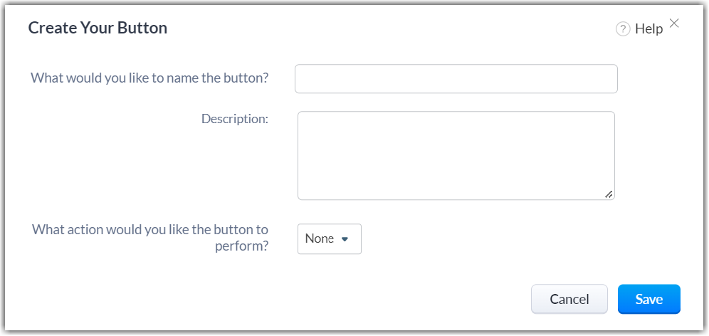709x336 pixels.
Task: Focus the Description text area
Action: tap(456, 155)
